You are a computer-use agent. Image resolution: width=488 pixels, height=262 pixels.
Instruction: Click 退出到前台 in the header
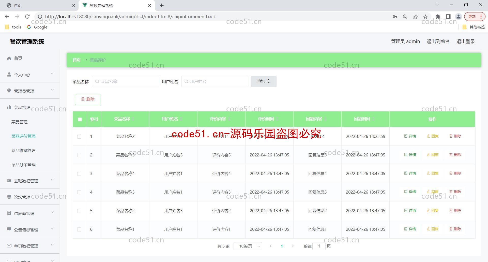point(438,41)
